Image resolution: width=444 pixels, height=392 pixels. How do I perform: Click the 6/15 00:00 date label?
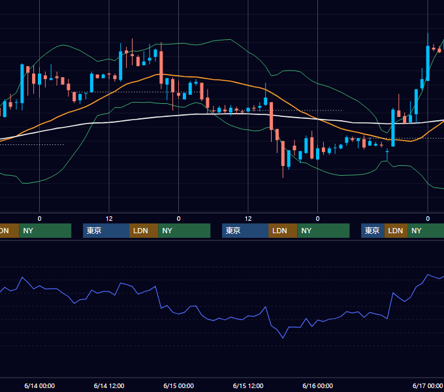pyautogui.click(x=178, y=385)
